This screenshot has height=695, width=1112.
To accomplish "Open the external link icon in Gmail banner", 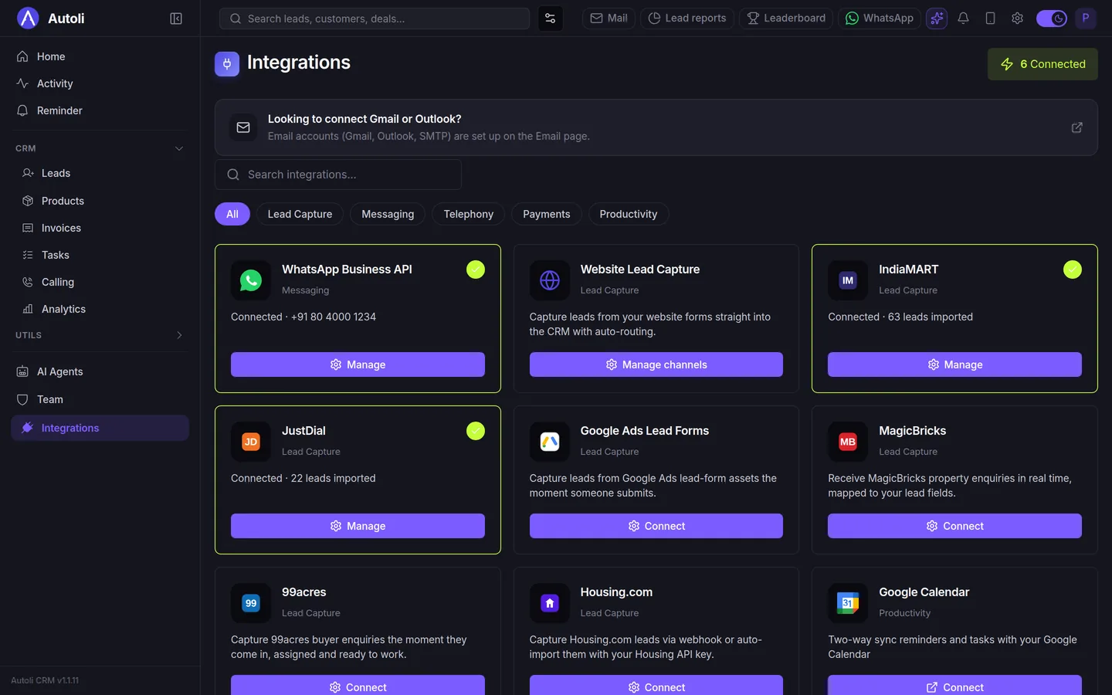I will coord(1076,127).
